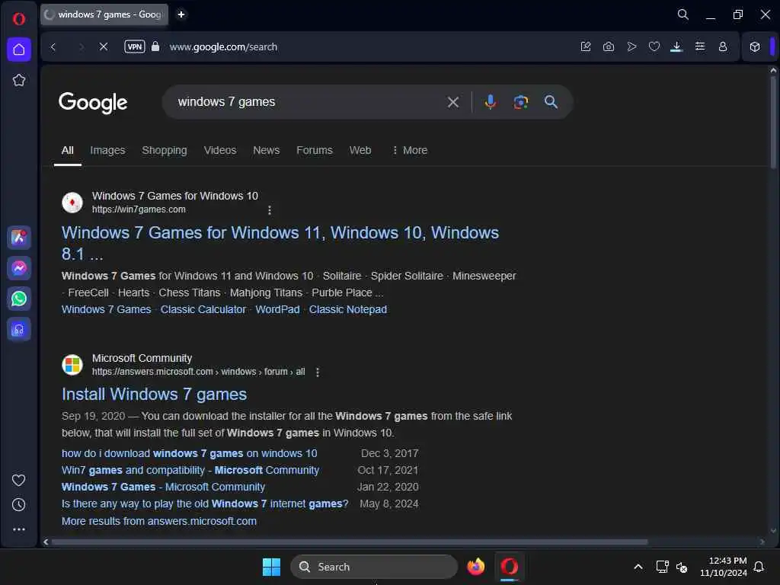
Task: Open the pinboard edit icon in toolbar
Action: pos(586,46)
